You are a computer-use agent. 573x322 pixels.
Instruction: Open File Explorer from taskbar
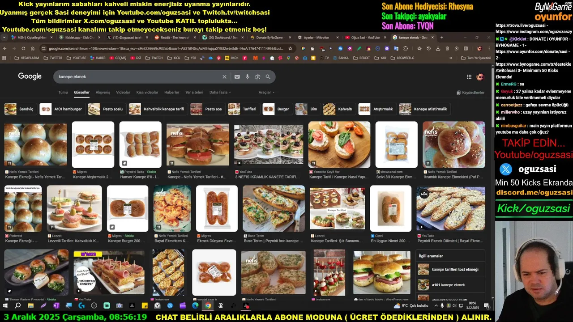coord(31,306)
